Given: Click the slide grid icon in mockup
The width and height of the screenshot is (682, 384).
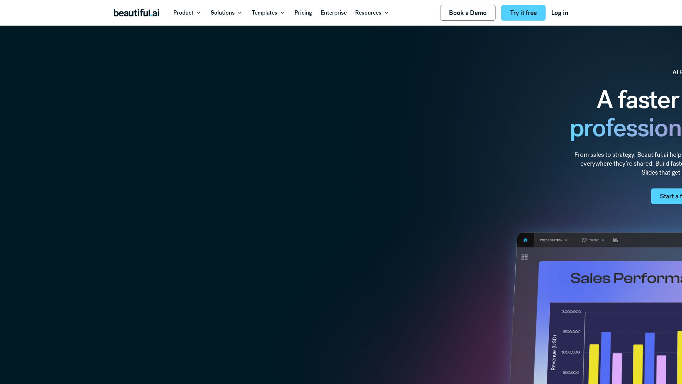Looking at the screenshot, I should point(525,257).
